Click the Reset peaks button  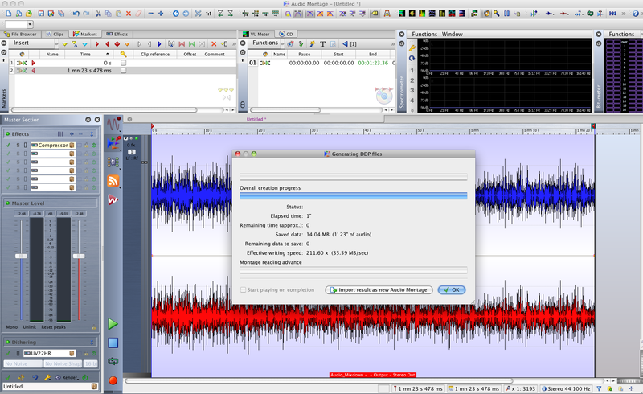[x=53, y=327]
